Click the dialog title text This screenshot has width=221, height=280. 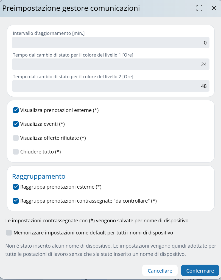coord(71,8)
